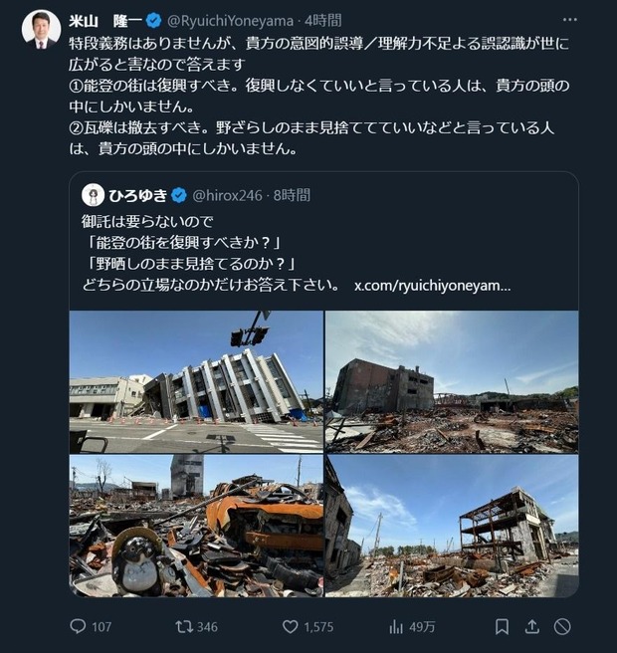Click the share upload icon

(x=531, y=626)
